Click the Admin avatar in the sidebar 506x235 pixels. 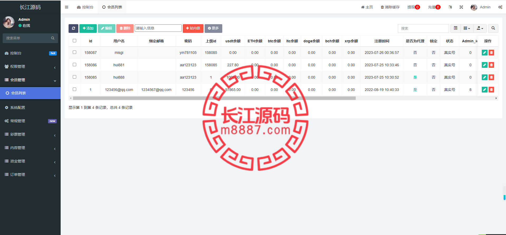(8, 22)
